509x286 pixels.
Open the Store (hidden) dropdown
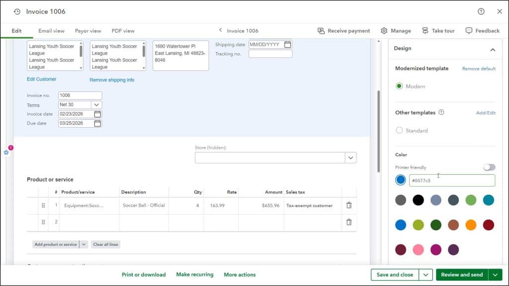pyautogui.click(x=351, y=157)
